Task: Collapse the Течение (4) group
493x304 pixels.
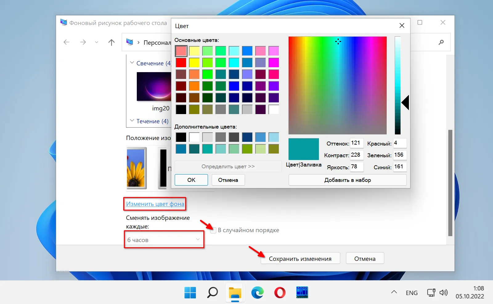Action: 132,121
